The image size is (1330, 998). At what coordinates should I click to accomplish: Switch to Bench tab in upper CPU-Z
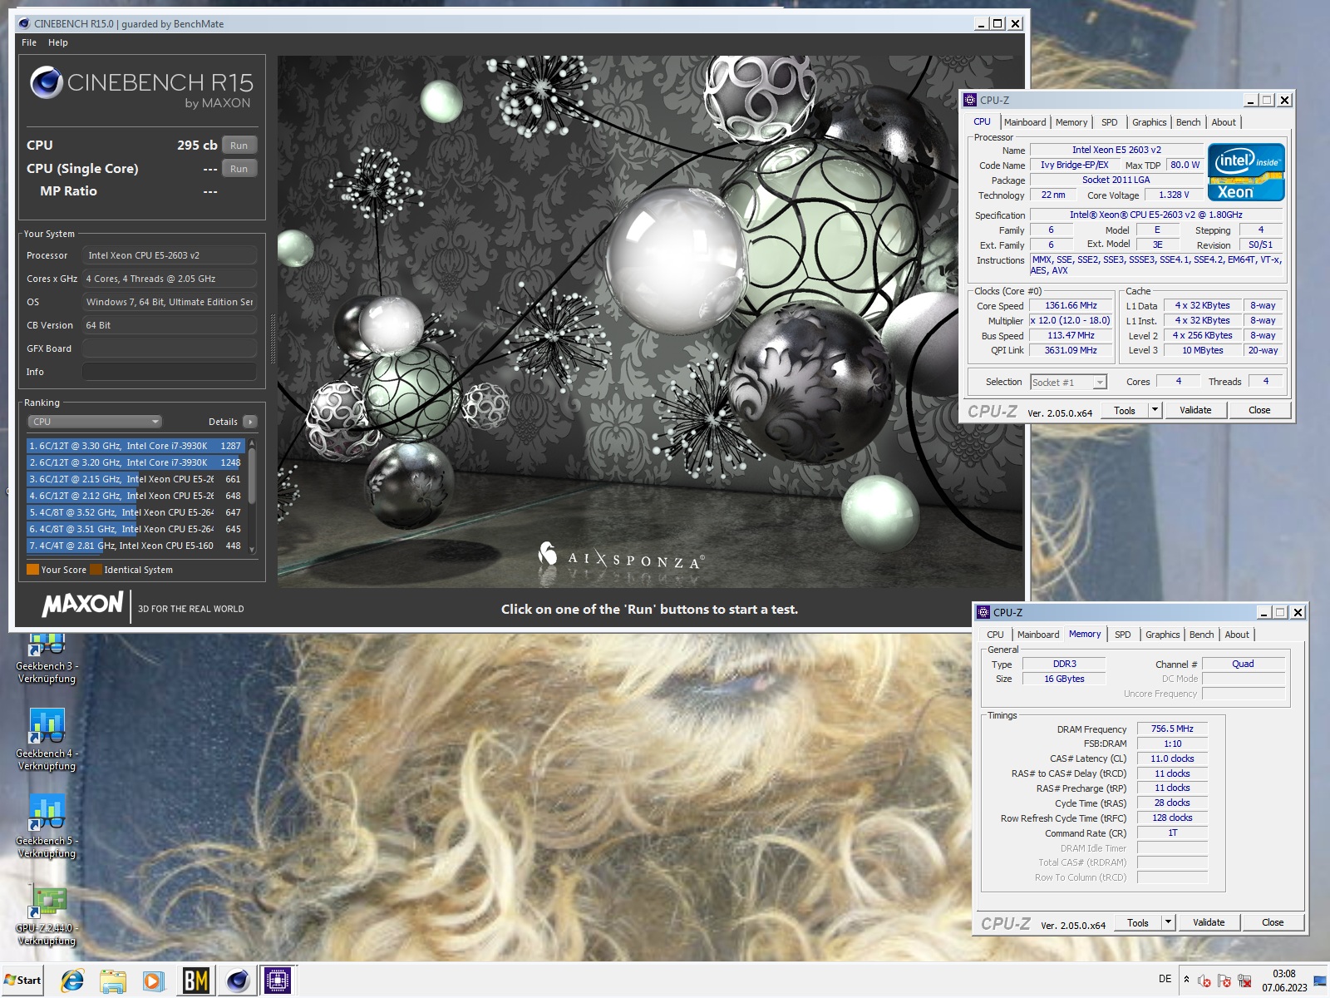pos(1189,122)
